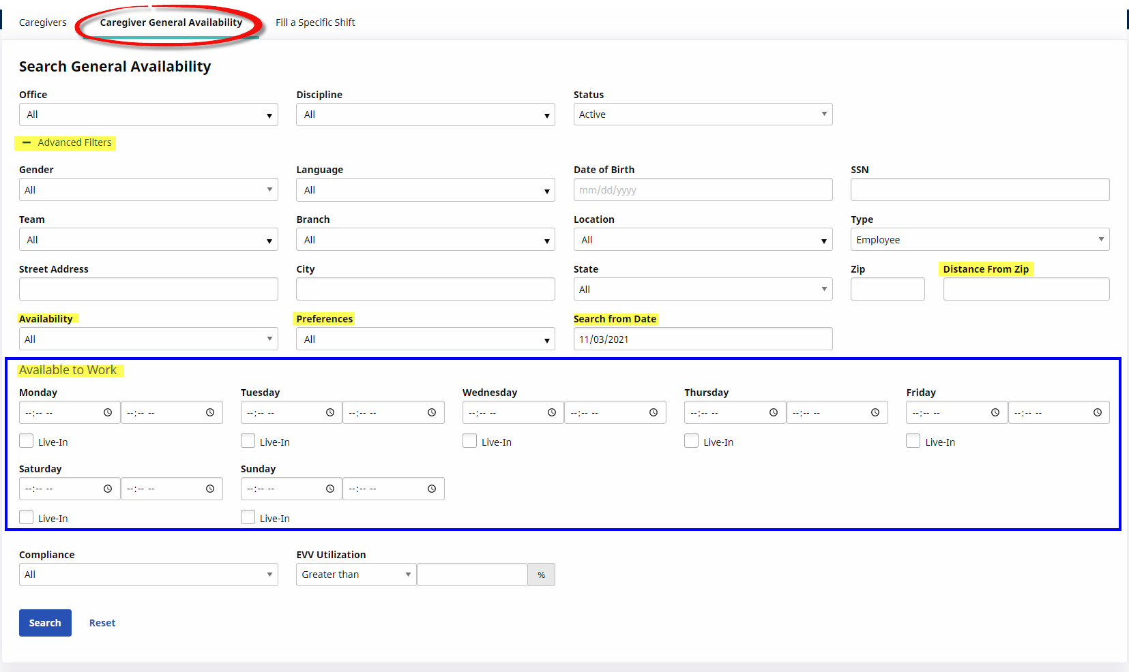Screen dimensions: 1129x672
Task: Switch to the Caregivers tab
Action: click(x=43, y=22)
